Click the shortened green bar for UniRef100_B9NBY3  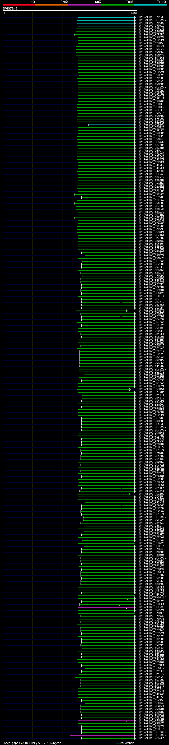[102, 311]
